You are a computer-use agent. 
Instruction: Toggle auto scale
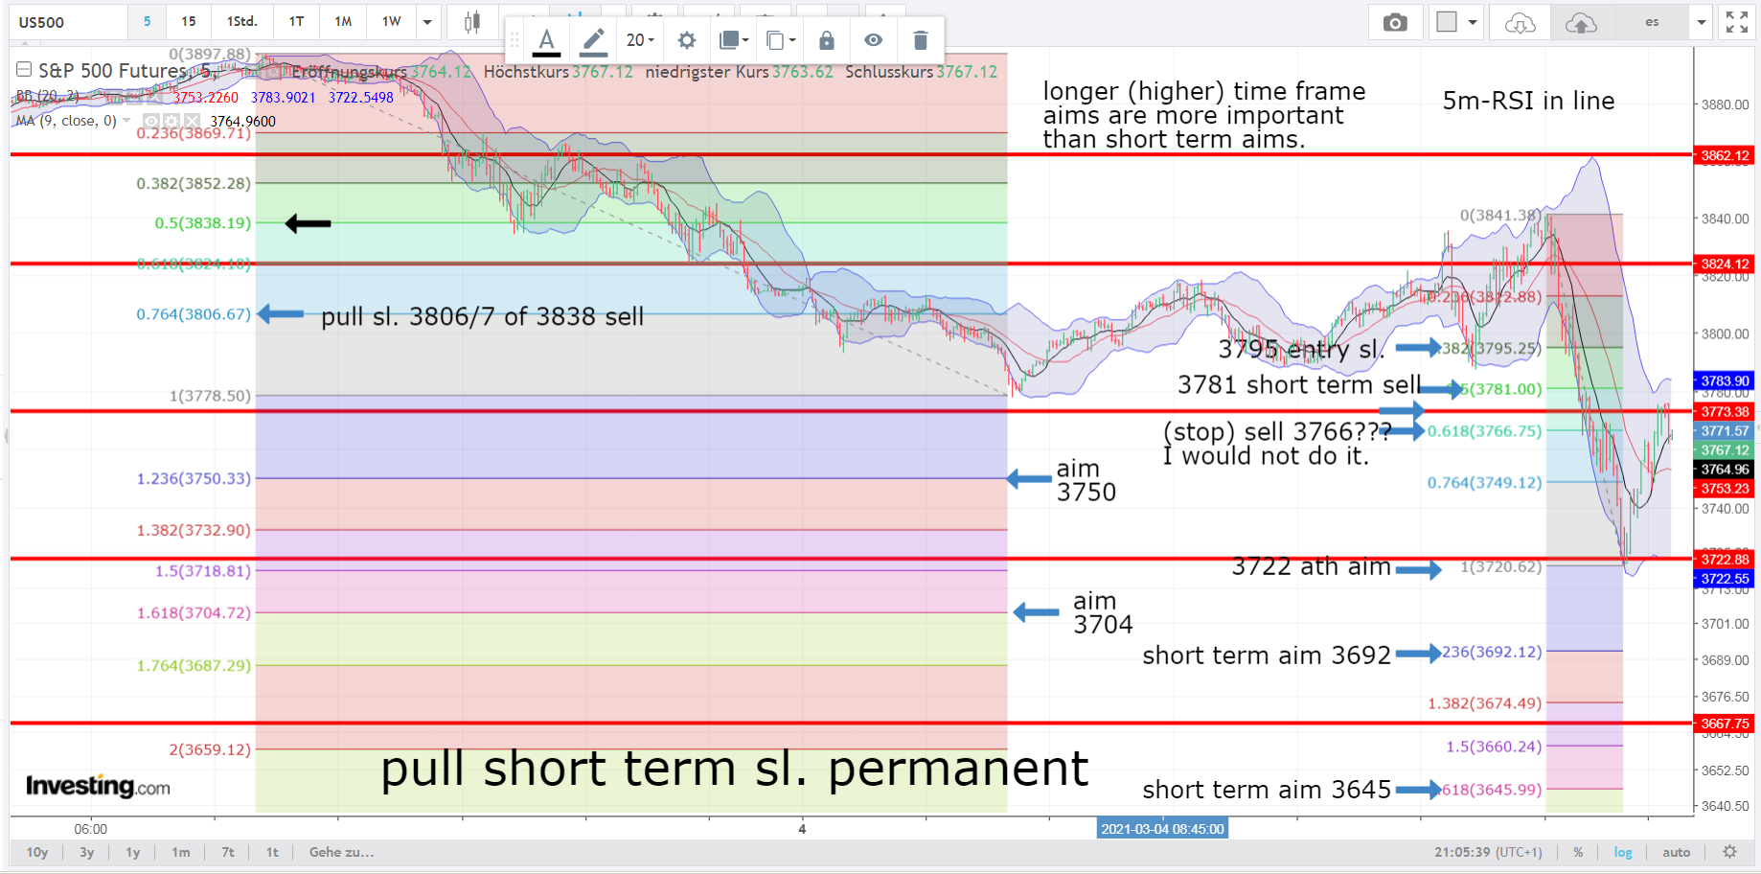(x=1677, y=852)
